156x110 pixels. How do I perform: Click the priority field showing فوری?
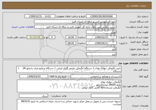[x=101, y=32]
